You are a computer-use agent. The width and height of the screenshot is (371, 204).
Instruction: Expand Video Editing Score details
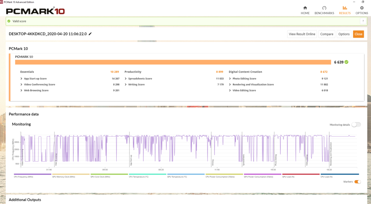pyautogui.click(x=230, y=90)
